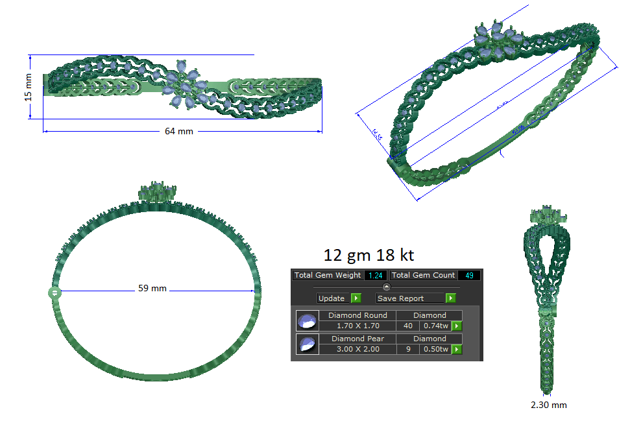Click the 64 mm width dimension label
Image resolution: width=630 pixels, height=421 pixels.
coord(179,131)
